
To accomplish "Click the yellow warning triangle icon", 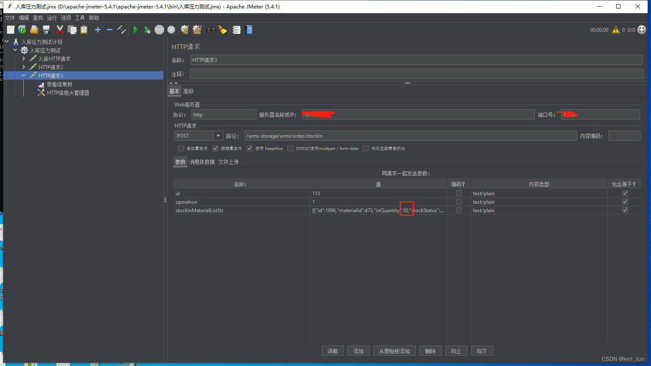I will point(615,30).
